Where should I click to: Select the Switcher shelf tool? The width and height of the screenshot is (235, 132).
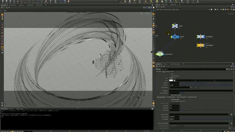pos(198,1)
